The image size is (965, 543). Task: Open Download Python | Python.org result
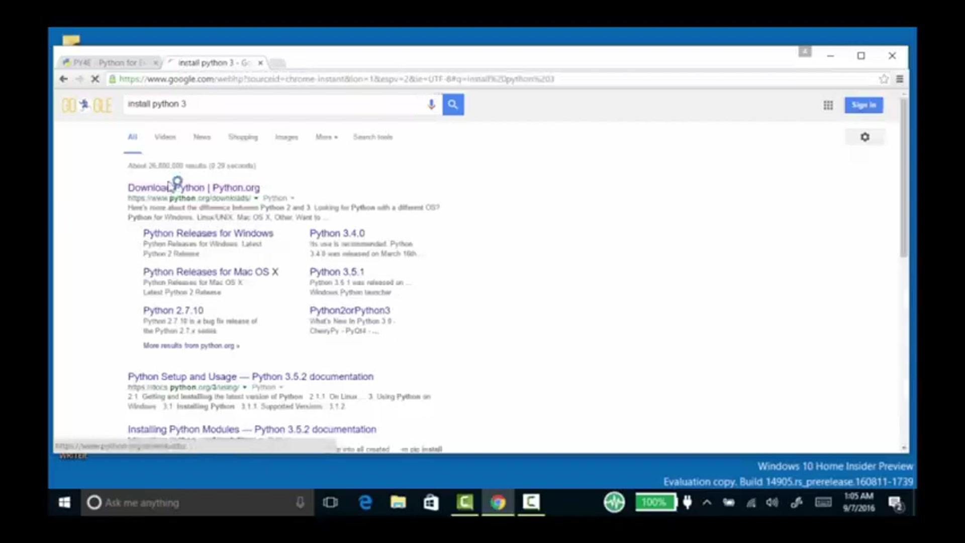pos(194,188)
